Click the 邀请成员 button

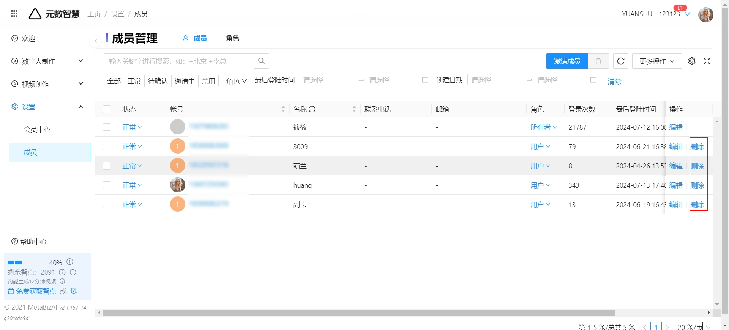point(567,61)
